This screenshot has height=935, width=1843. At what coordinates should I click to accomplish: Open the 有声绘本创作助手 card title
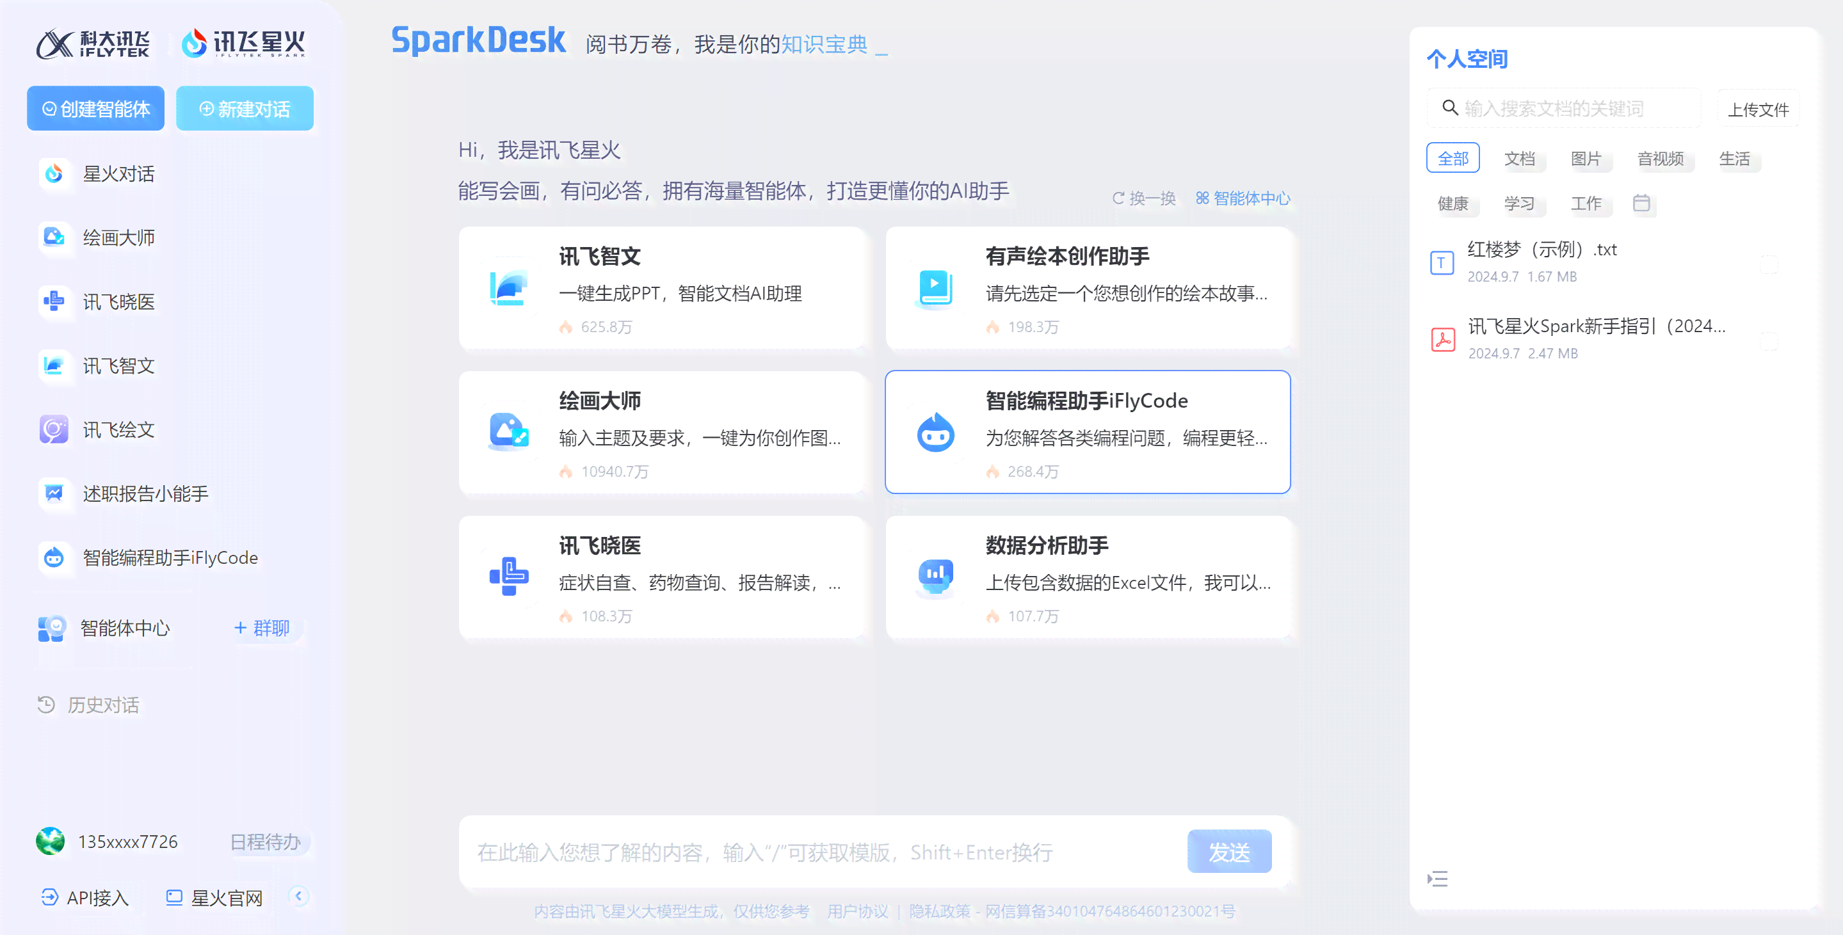click(x=1067, y=256)
